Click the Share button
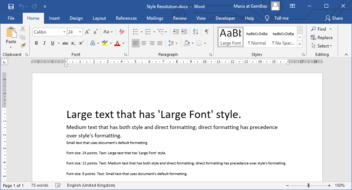The width and height of the screenshot is (352, 190). pyautogui.click(x=334, y=18)
